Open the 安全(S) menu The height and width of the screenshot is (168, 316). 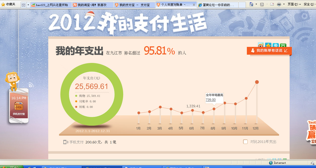point(309,4)
